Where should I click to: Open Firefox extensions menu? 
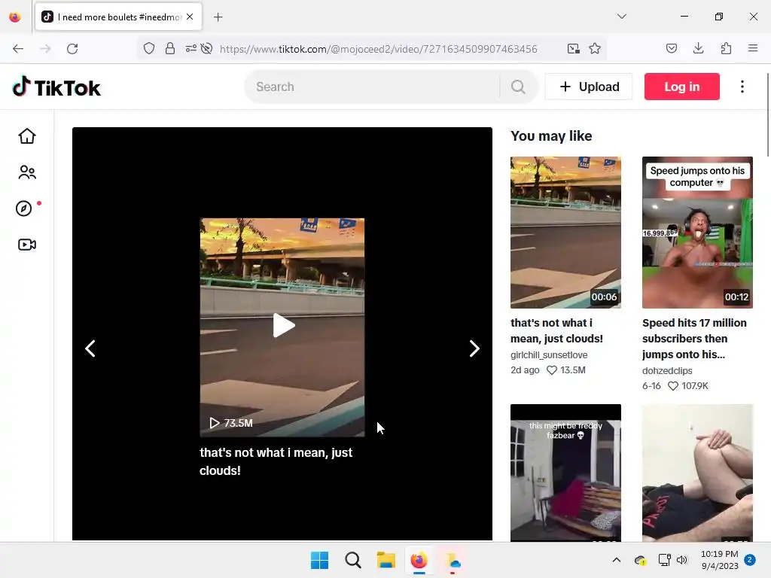click(x=726, y=48)
